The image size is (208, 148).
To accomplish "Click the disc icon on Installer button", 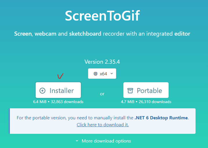I will point(43,91).
